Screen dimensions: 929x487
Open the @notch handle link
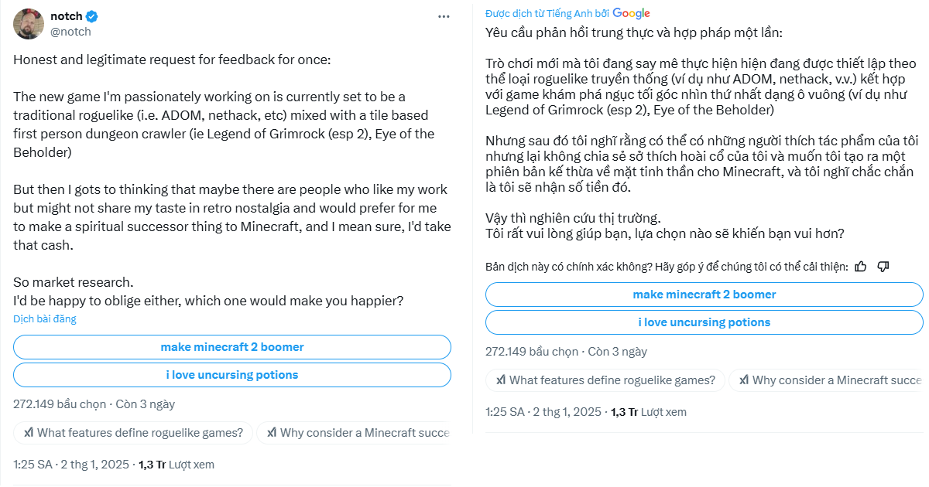click(x=70, y=32)
